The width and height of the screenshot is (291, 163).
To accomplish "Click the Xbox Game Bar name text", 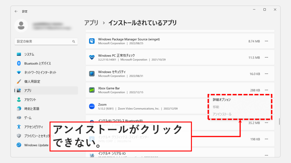I will [x=109, y=88].
